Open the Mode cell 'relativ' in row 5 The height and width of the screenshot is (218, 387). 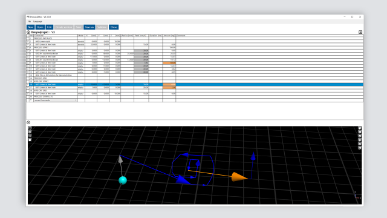click(x=81, y=51)
